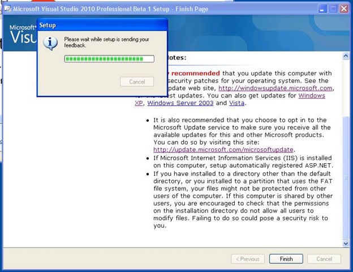Open the update.microsoft.com/microsoftupdate link
This screenshot has height=272, width=353.
(223, 150)
